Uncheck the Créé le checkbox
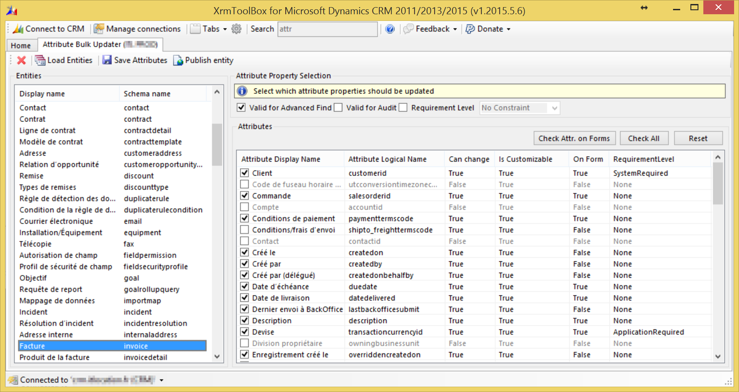Image resolution: width=739 pixels, height=392 pixels. click(x=244, y=252)
